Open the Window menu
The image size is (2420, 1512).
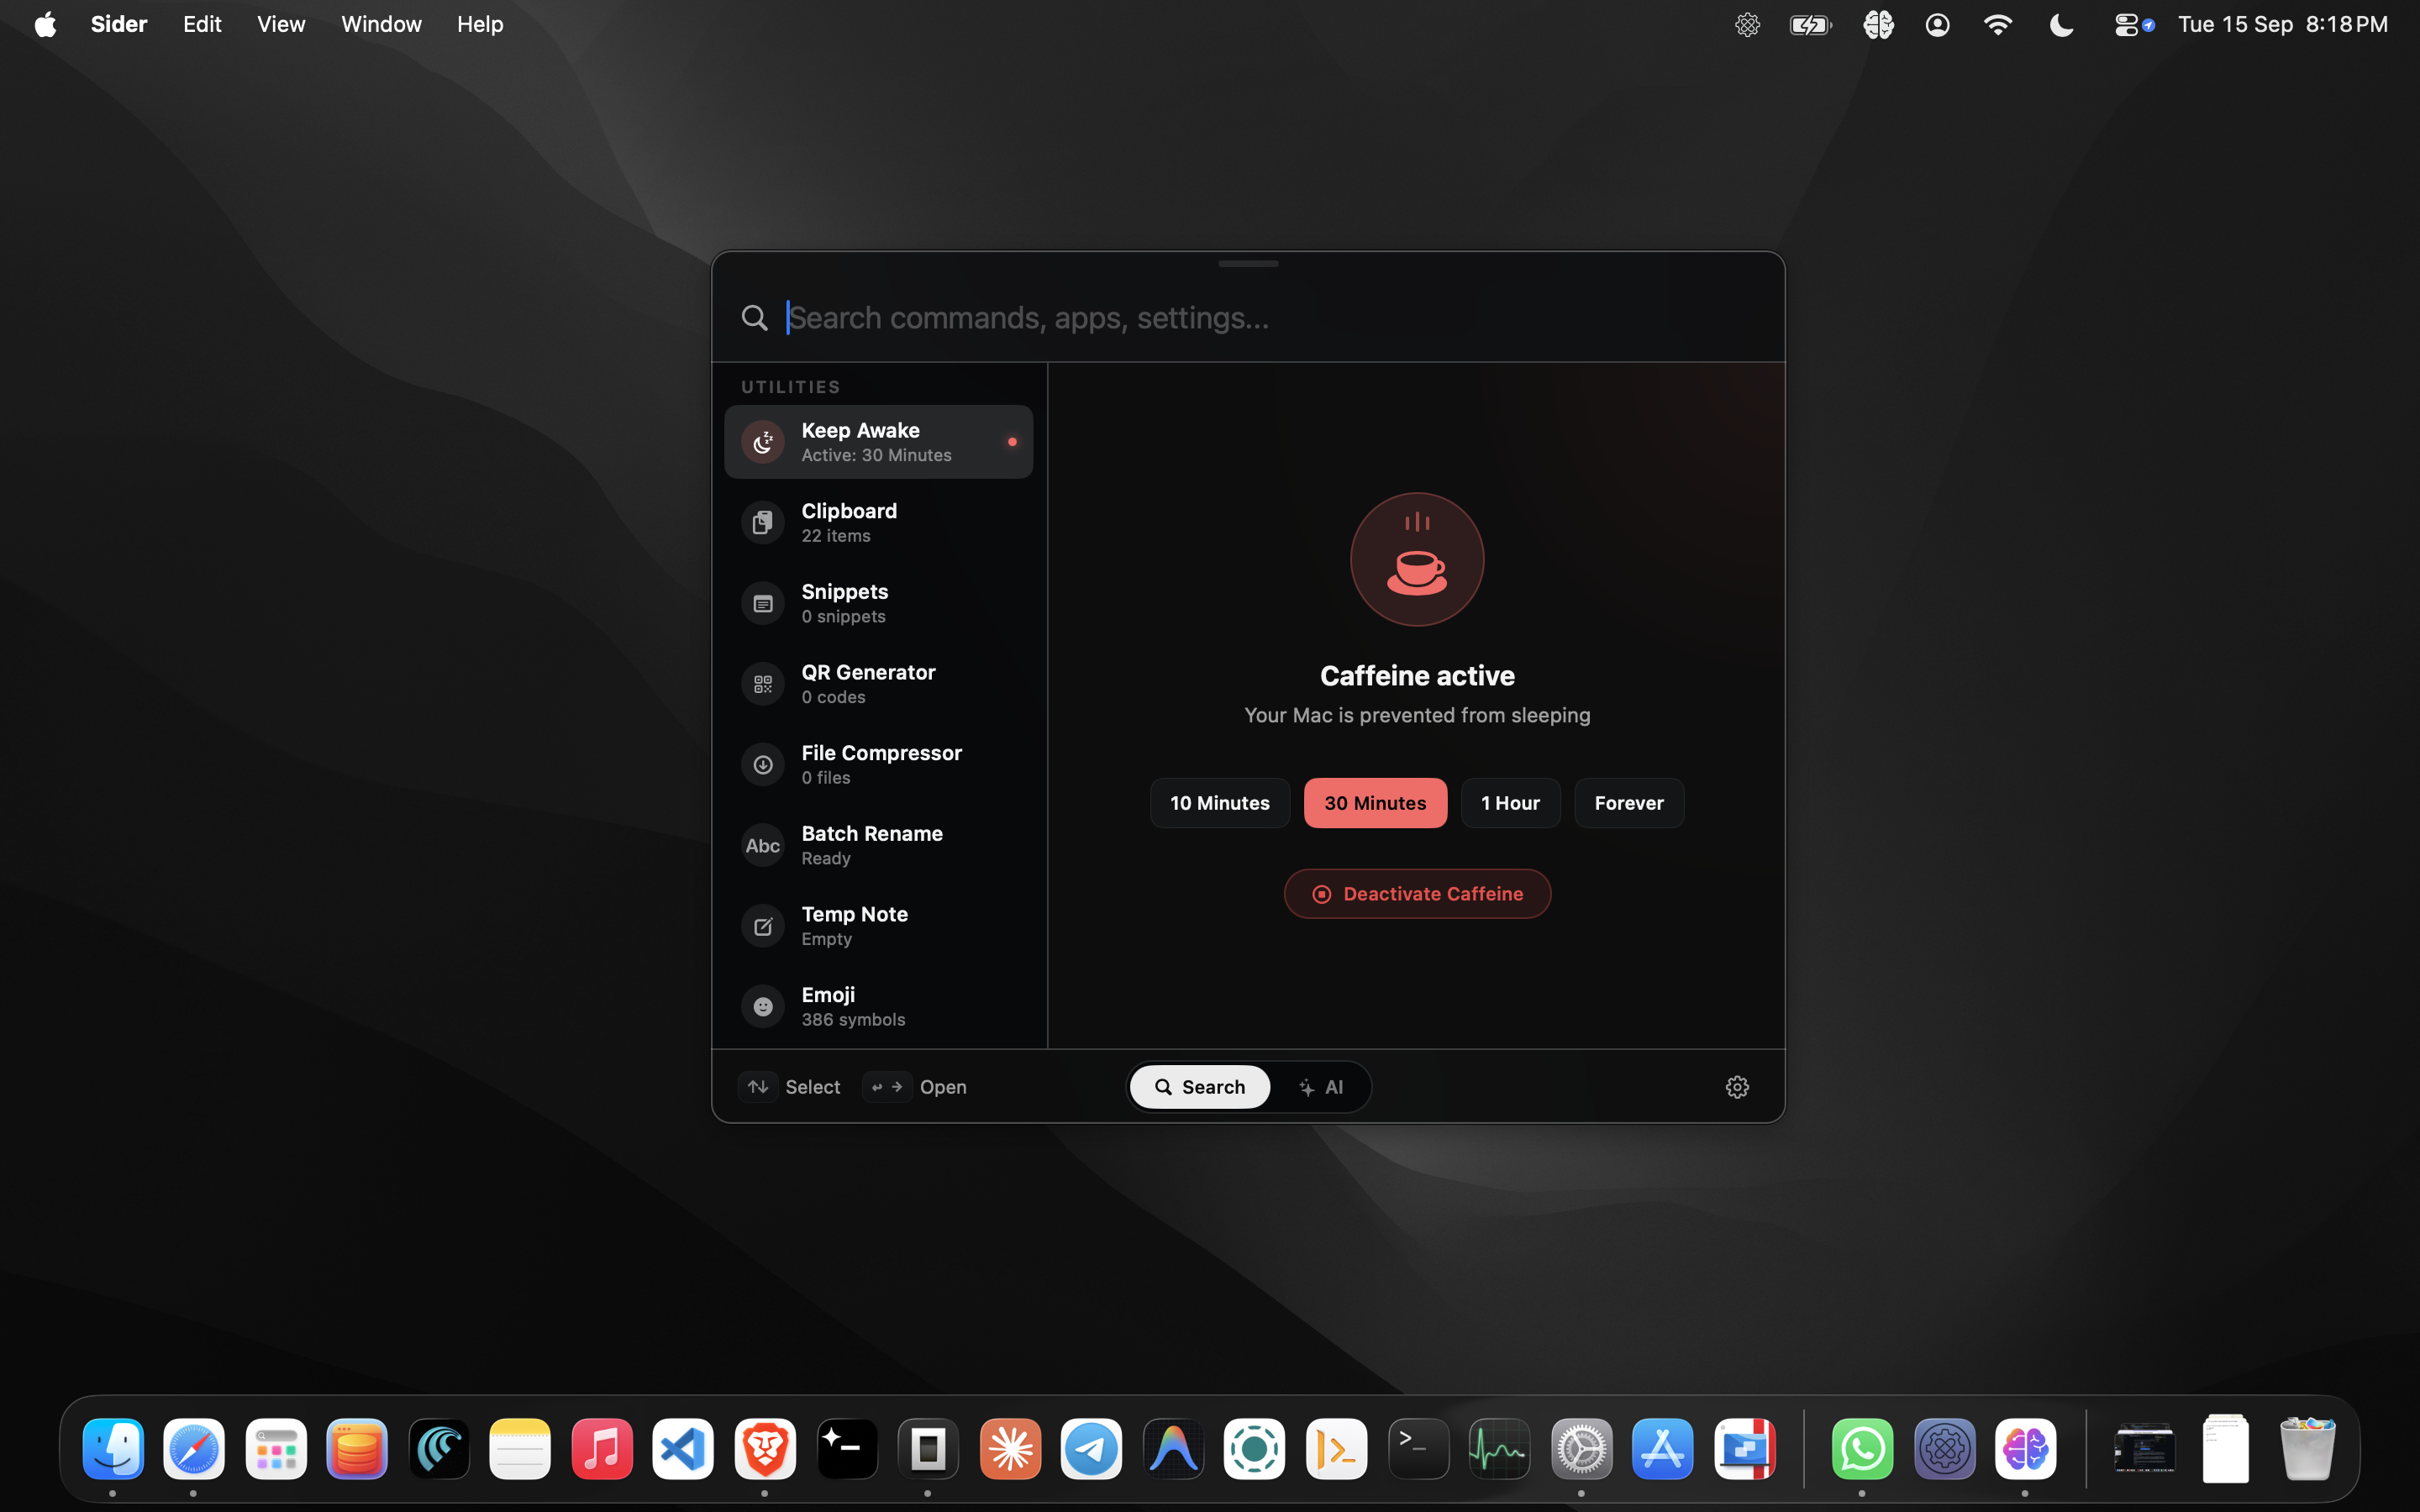tap(381, 24)
